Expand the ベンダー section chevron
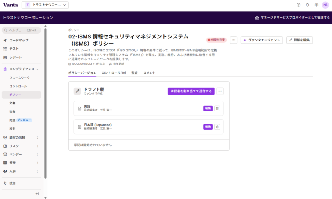The image size is (332, 199). (38, 155)
